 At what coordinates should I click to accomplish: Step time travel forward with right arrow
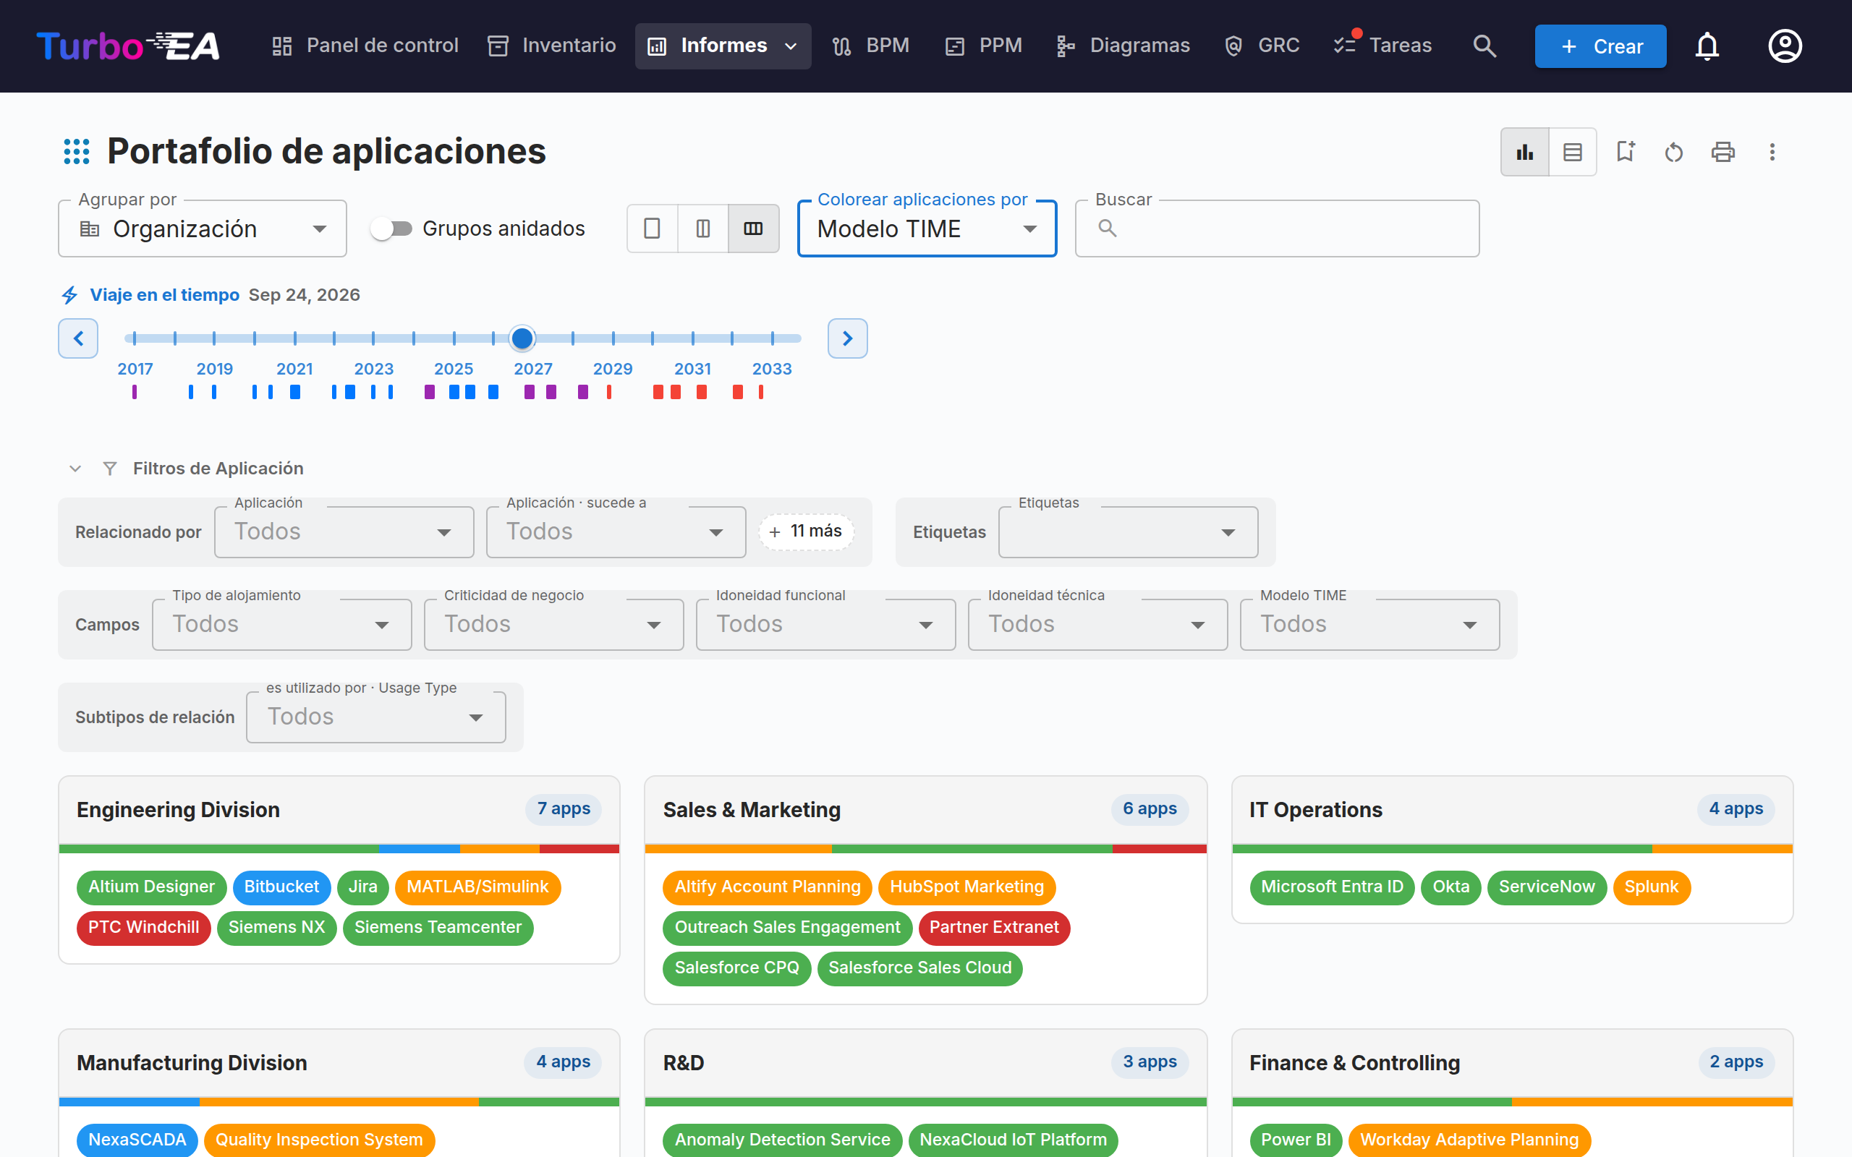[x=847, y=338]
